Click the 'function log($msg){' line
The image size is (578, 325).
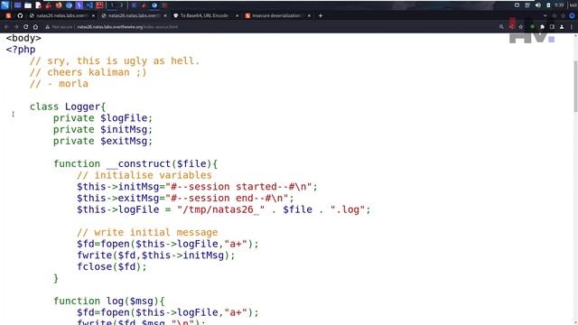click(109, 301)
